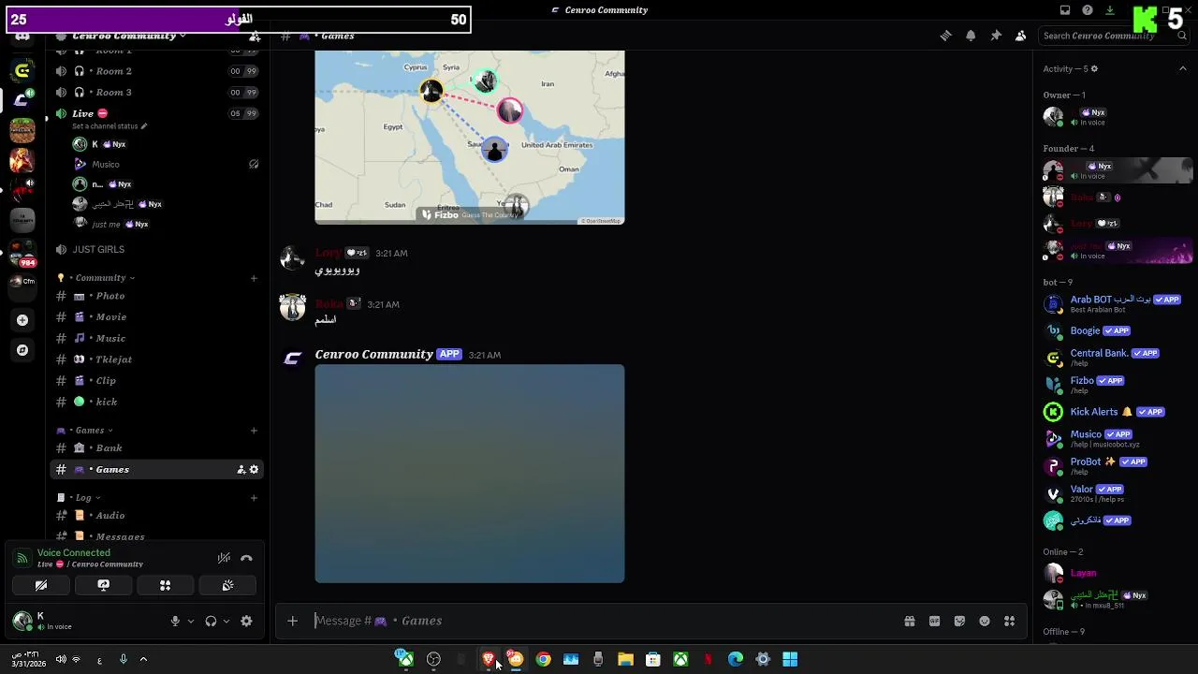Collapse the Activity section in member list
The height and width of the screenshot is (674, 1198).
pyautogui.click(x=1183, y=68)
